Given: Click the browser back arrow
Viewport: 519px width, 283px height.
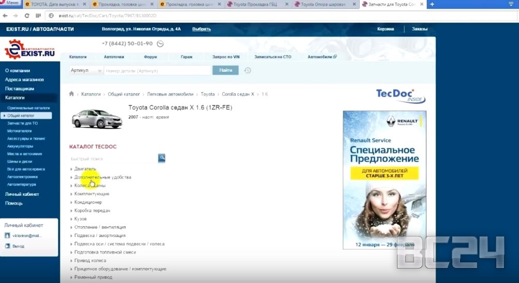Looking at the screenshot, I should (x=7, y=15).
